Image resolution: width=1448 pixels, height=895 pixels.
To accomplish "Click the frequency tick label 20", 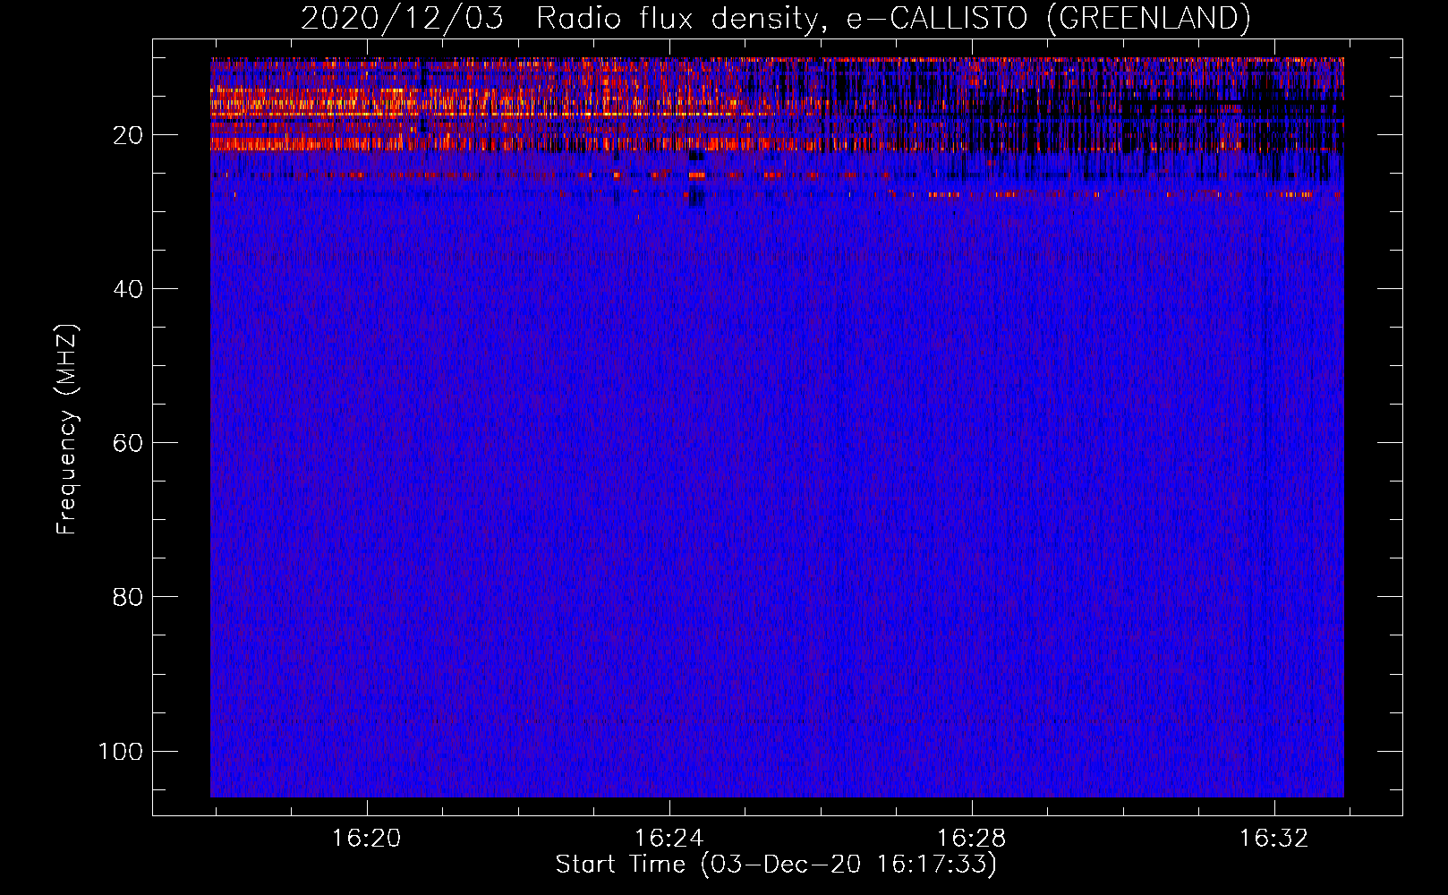I will (128, 136).
